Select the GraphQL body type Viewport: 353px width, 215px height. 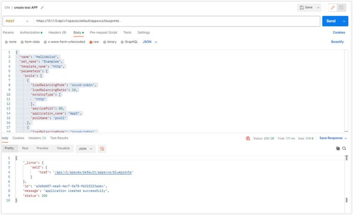(x=129, y=42)
